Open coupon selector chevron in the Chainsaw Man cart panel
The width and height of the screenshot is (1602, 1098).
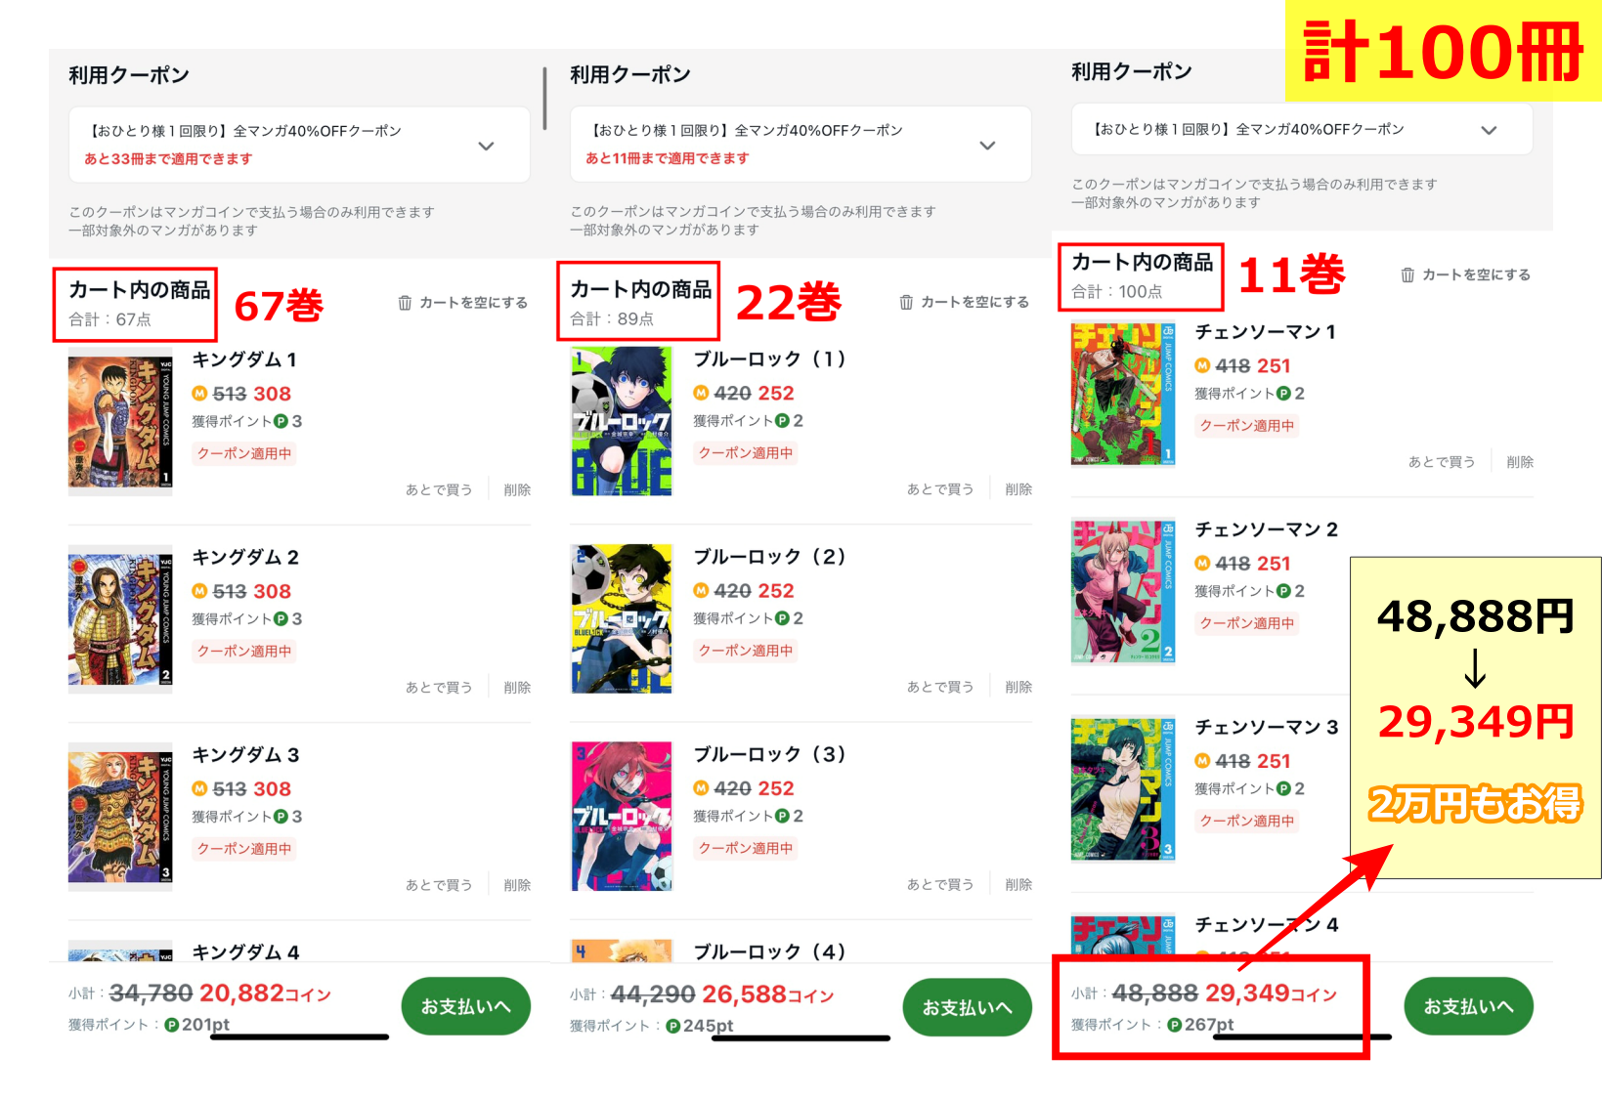pos(1489,130)
